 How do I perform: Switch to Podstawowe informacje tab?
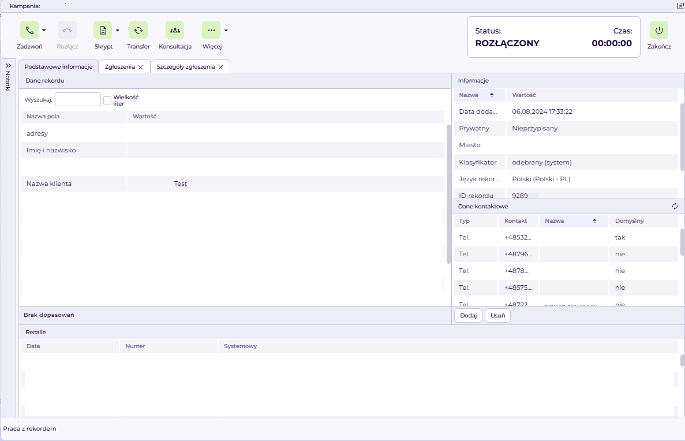point(58,67)
